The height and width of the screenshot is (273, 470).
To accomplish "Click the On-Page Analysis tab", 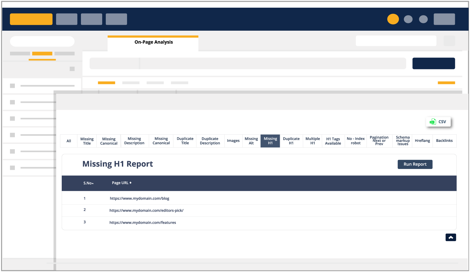I will click(153, 42).
